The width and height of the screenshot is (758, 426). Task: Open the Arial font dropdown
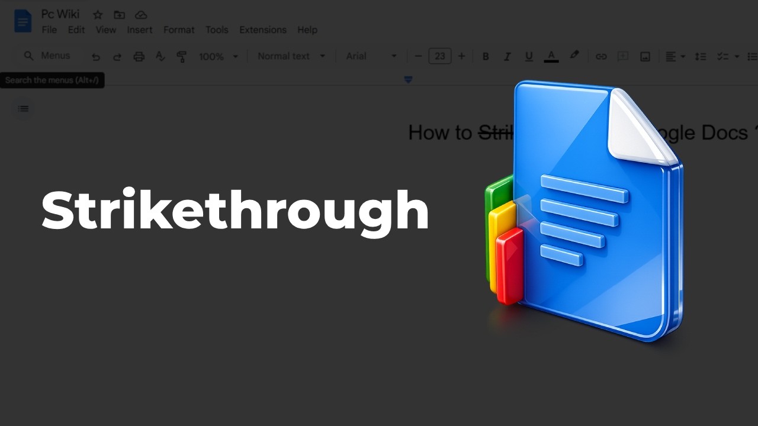pyautogui.click(x=371, y=56)
